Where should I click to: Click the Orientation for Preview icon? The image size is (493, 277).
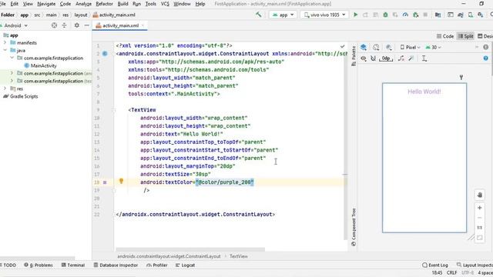tap(376, 48)
